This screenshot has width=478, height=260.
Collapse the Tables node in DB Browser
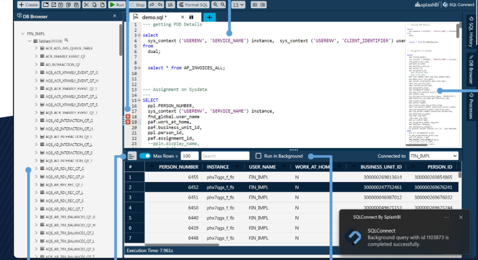click(x=30, y=41)
